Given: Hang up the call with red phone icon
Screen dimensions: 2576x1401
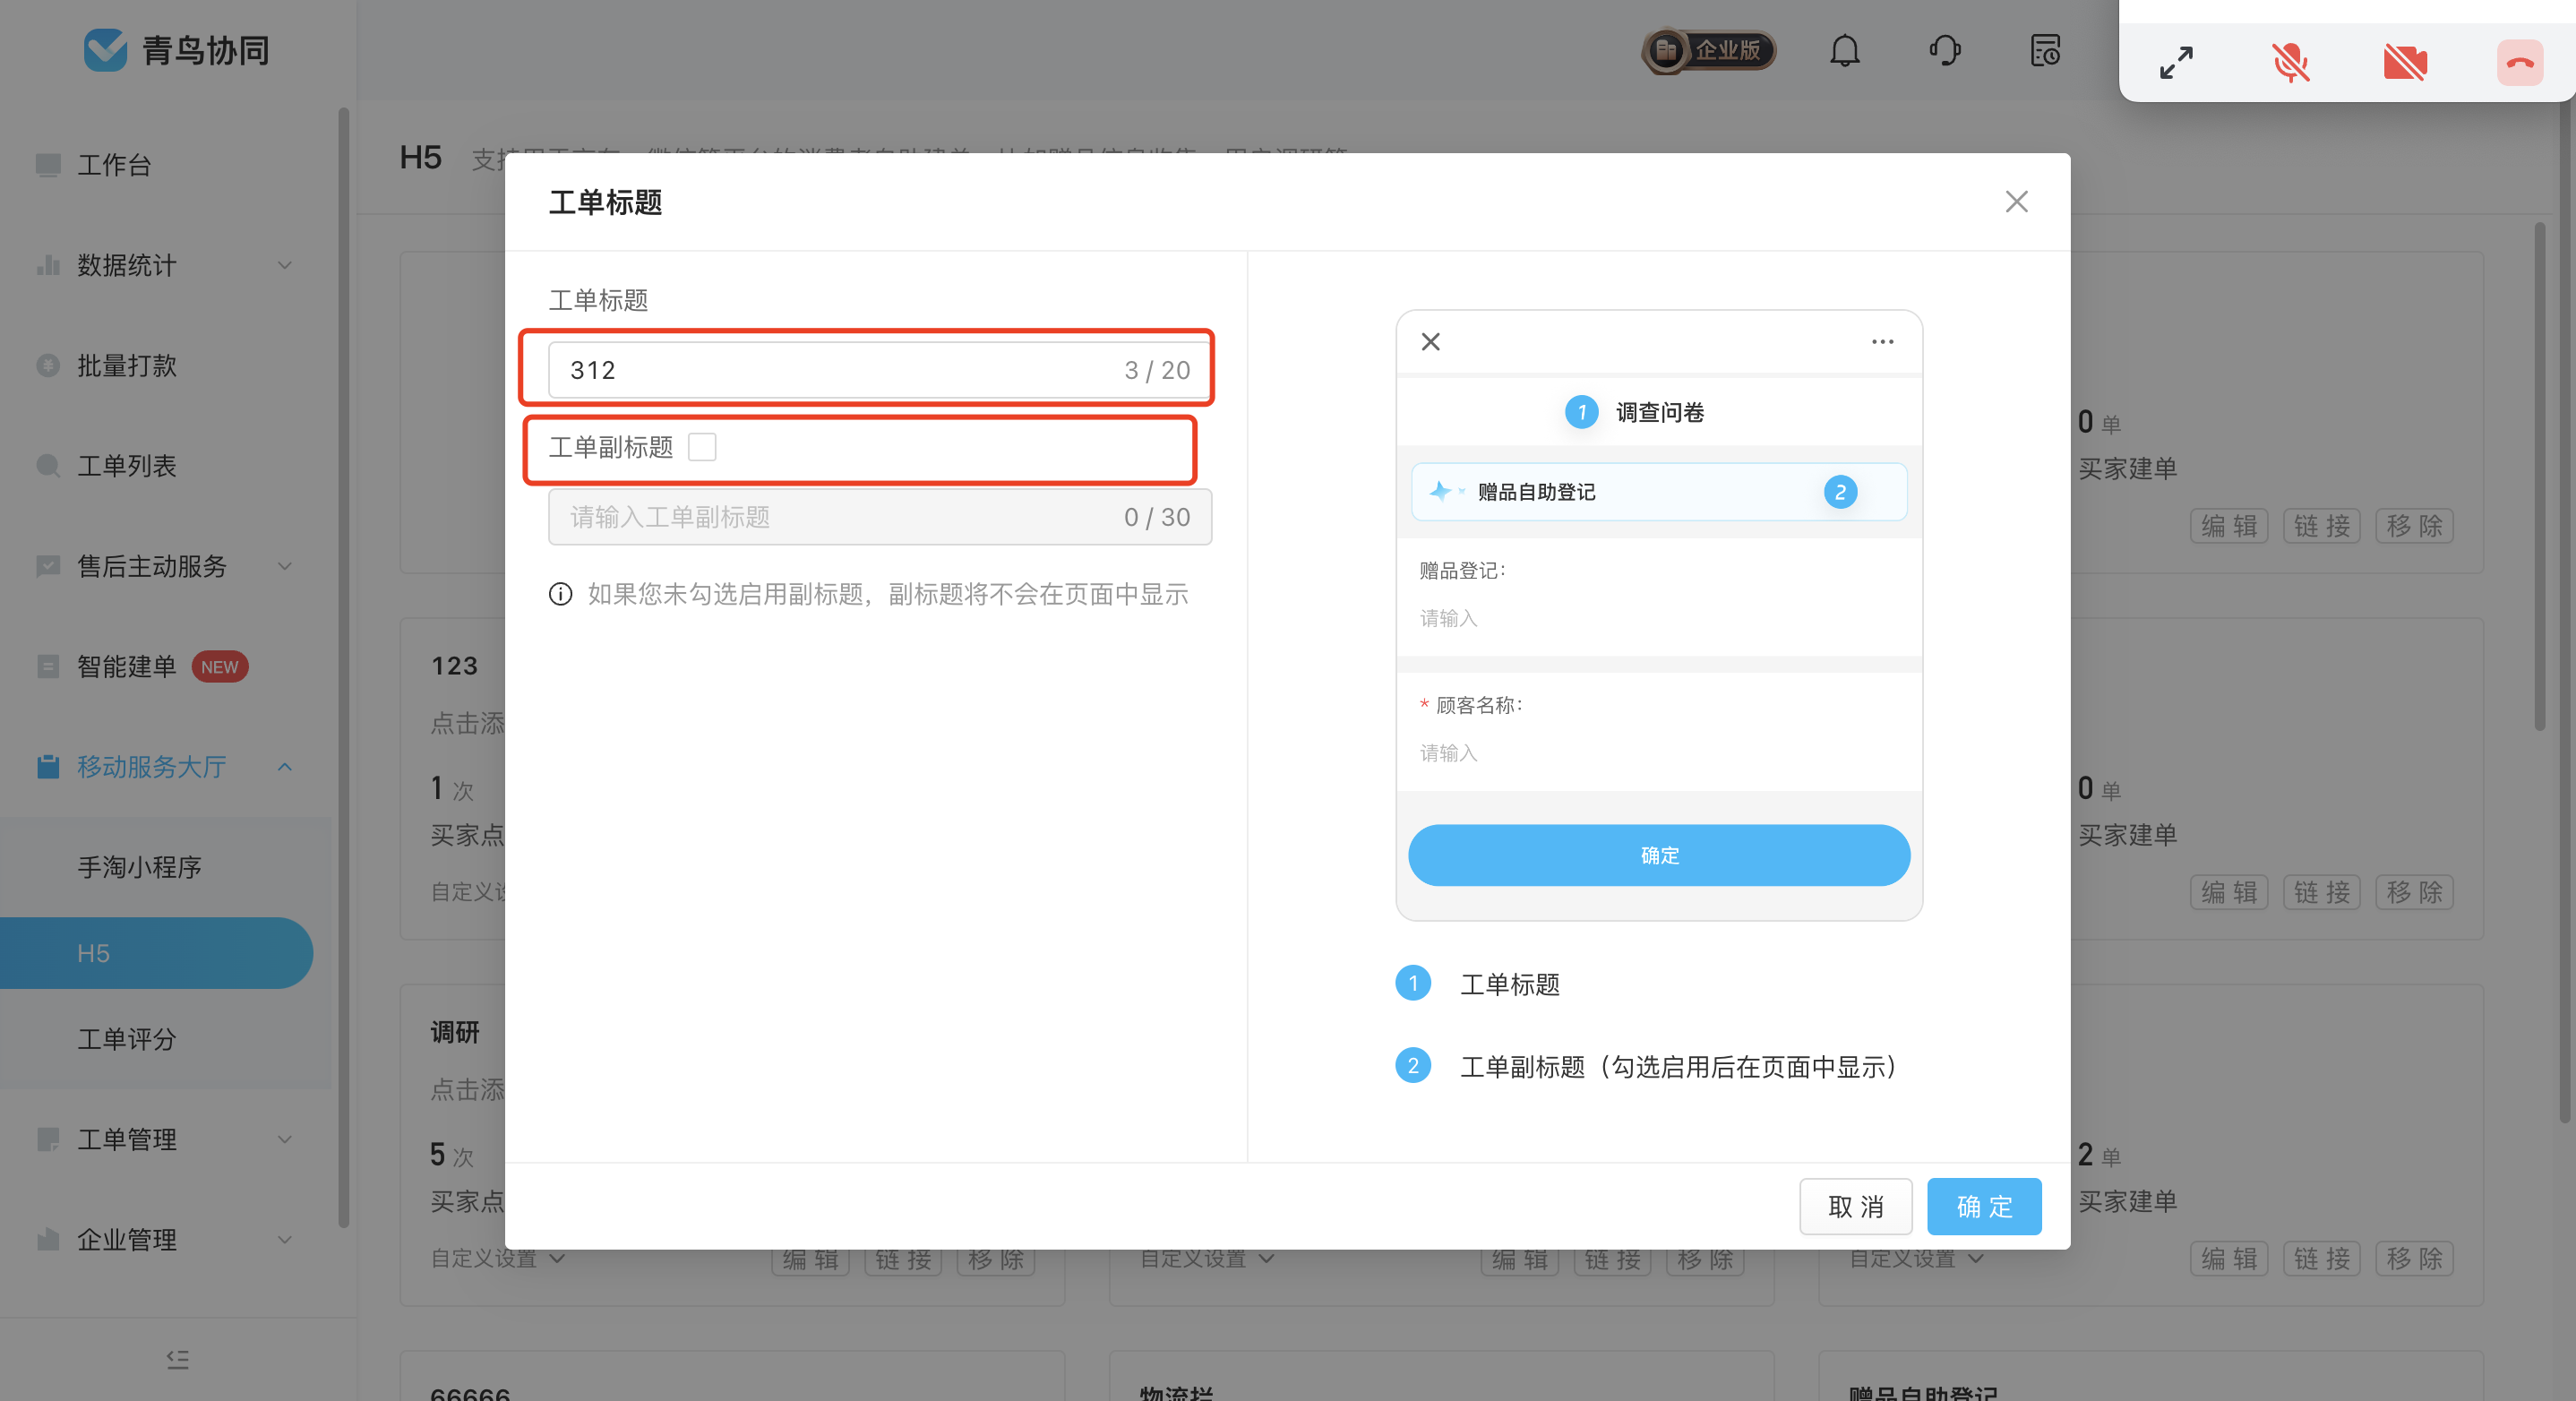Looking at the screenshot, I should (x=2519, y=62).
